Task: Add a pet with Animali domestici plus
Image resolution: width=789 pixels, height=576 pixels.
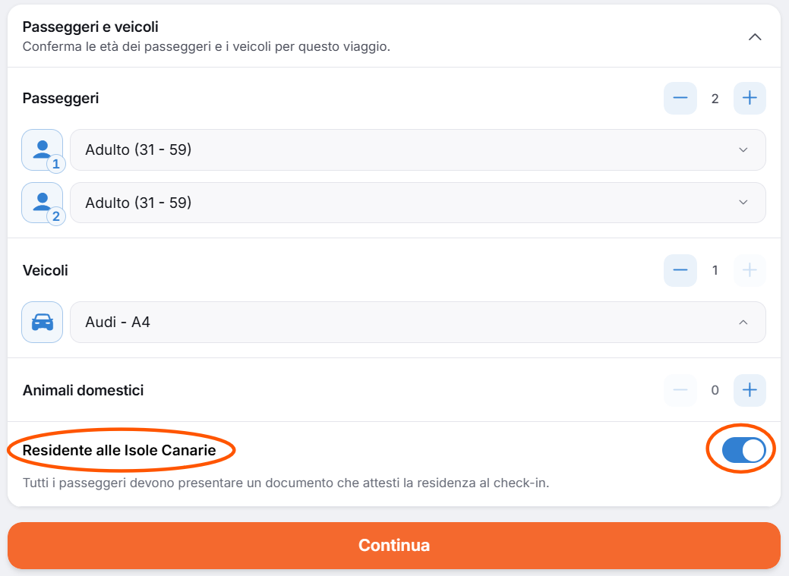Action: 750,390
